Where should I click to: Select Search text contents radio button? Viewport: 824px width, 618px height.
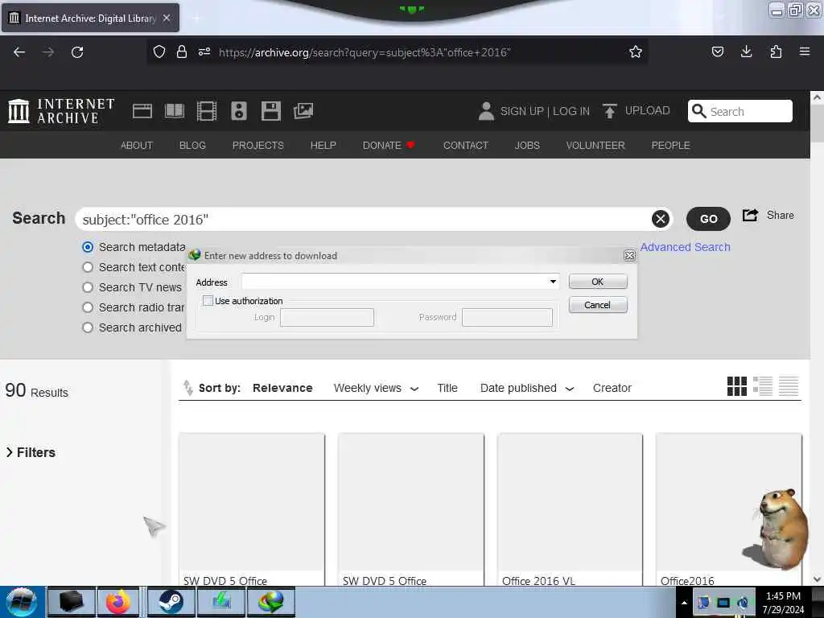point(88,267)
